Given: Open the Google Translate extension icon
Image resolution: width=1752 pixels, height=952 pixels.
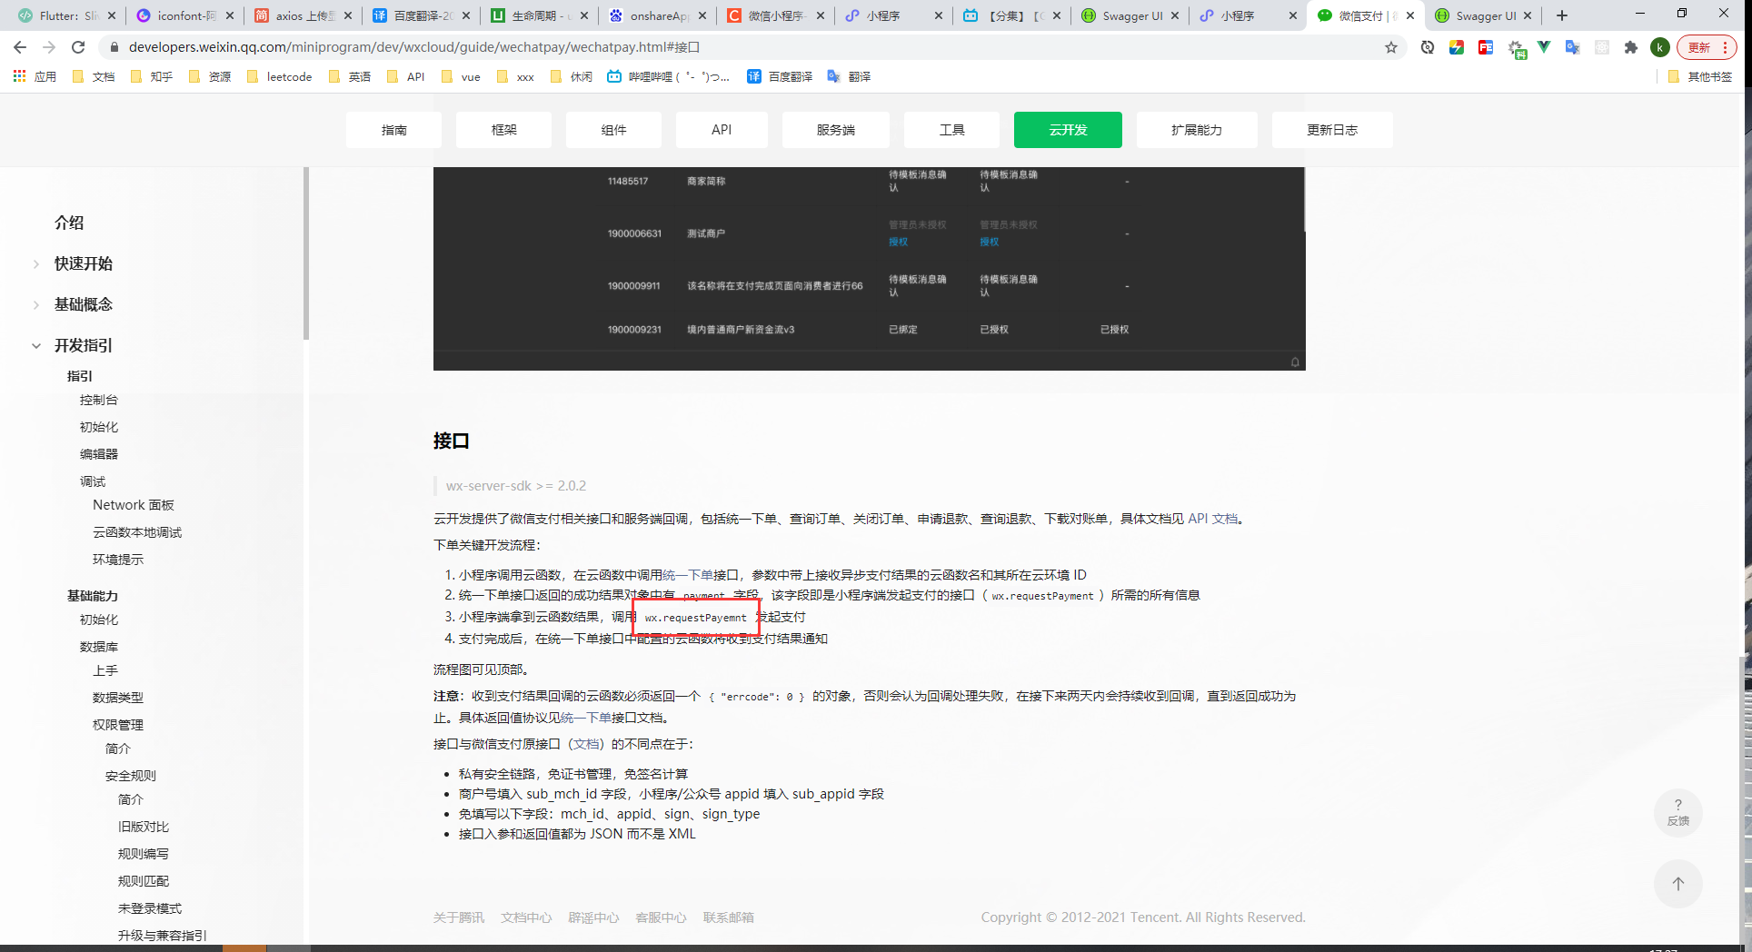Looking at the screenshot, I should coord(1573,47).
